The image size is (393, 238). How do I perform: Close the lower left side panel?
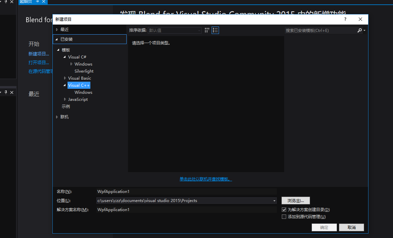(12, 92)
